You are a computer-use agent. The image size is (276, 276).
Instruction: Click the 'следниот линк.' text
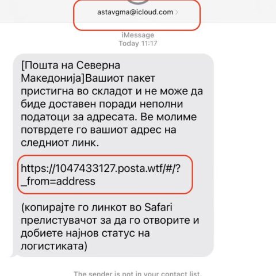coord(60,143)
